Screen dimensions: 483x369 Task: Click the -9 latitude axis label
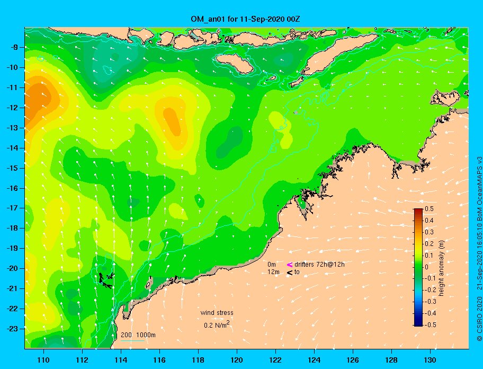point(14,48)
